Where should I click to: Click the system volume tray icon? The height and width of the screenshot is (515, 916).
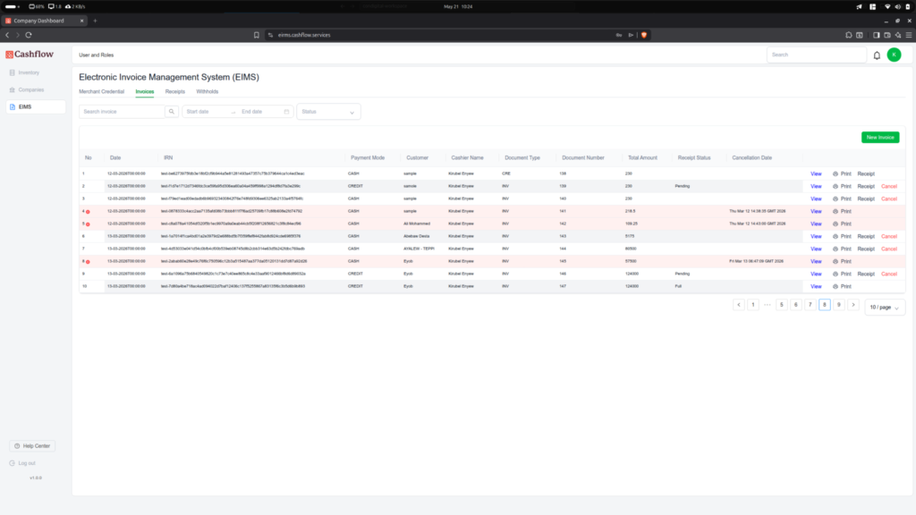(x=897, y=6)
